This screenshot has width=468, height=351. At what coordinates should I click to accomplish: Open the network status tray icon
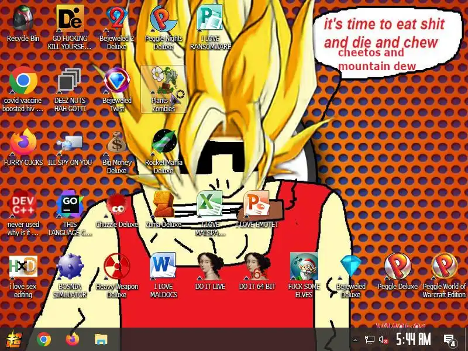tap(370, 340)
